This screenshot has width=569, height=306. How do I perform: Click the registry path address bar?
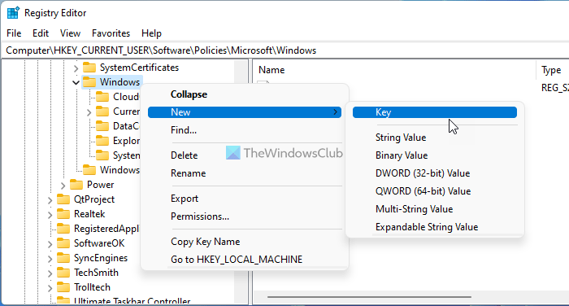coord(284,50)
